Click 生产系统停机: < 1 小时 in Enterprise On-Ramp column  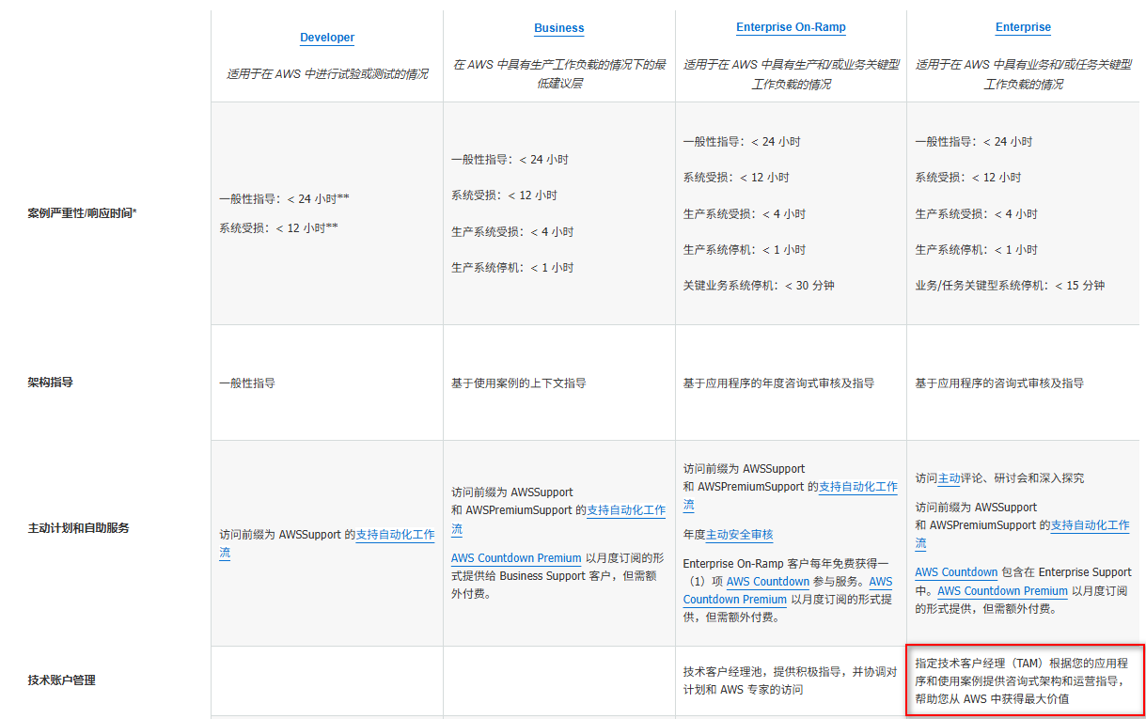pyautogui.click(x=745, y=250)
